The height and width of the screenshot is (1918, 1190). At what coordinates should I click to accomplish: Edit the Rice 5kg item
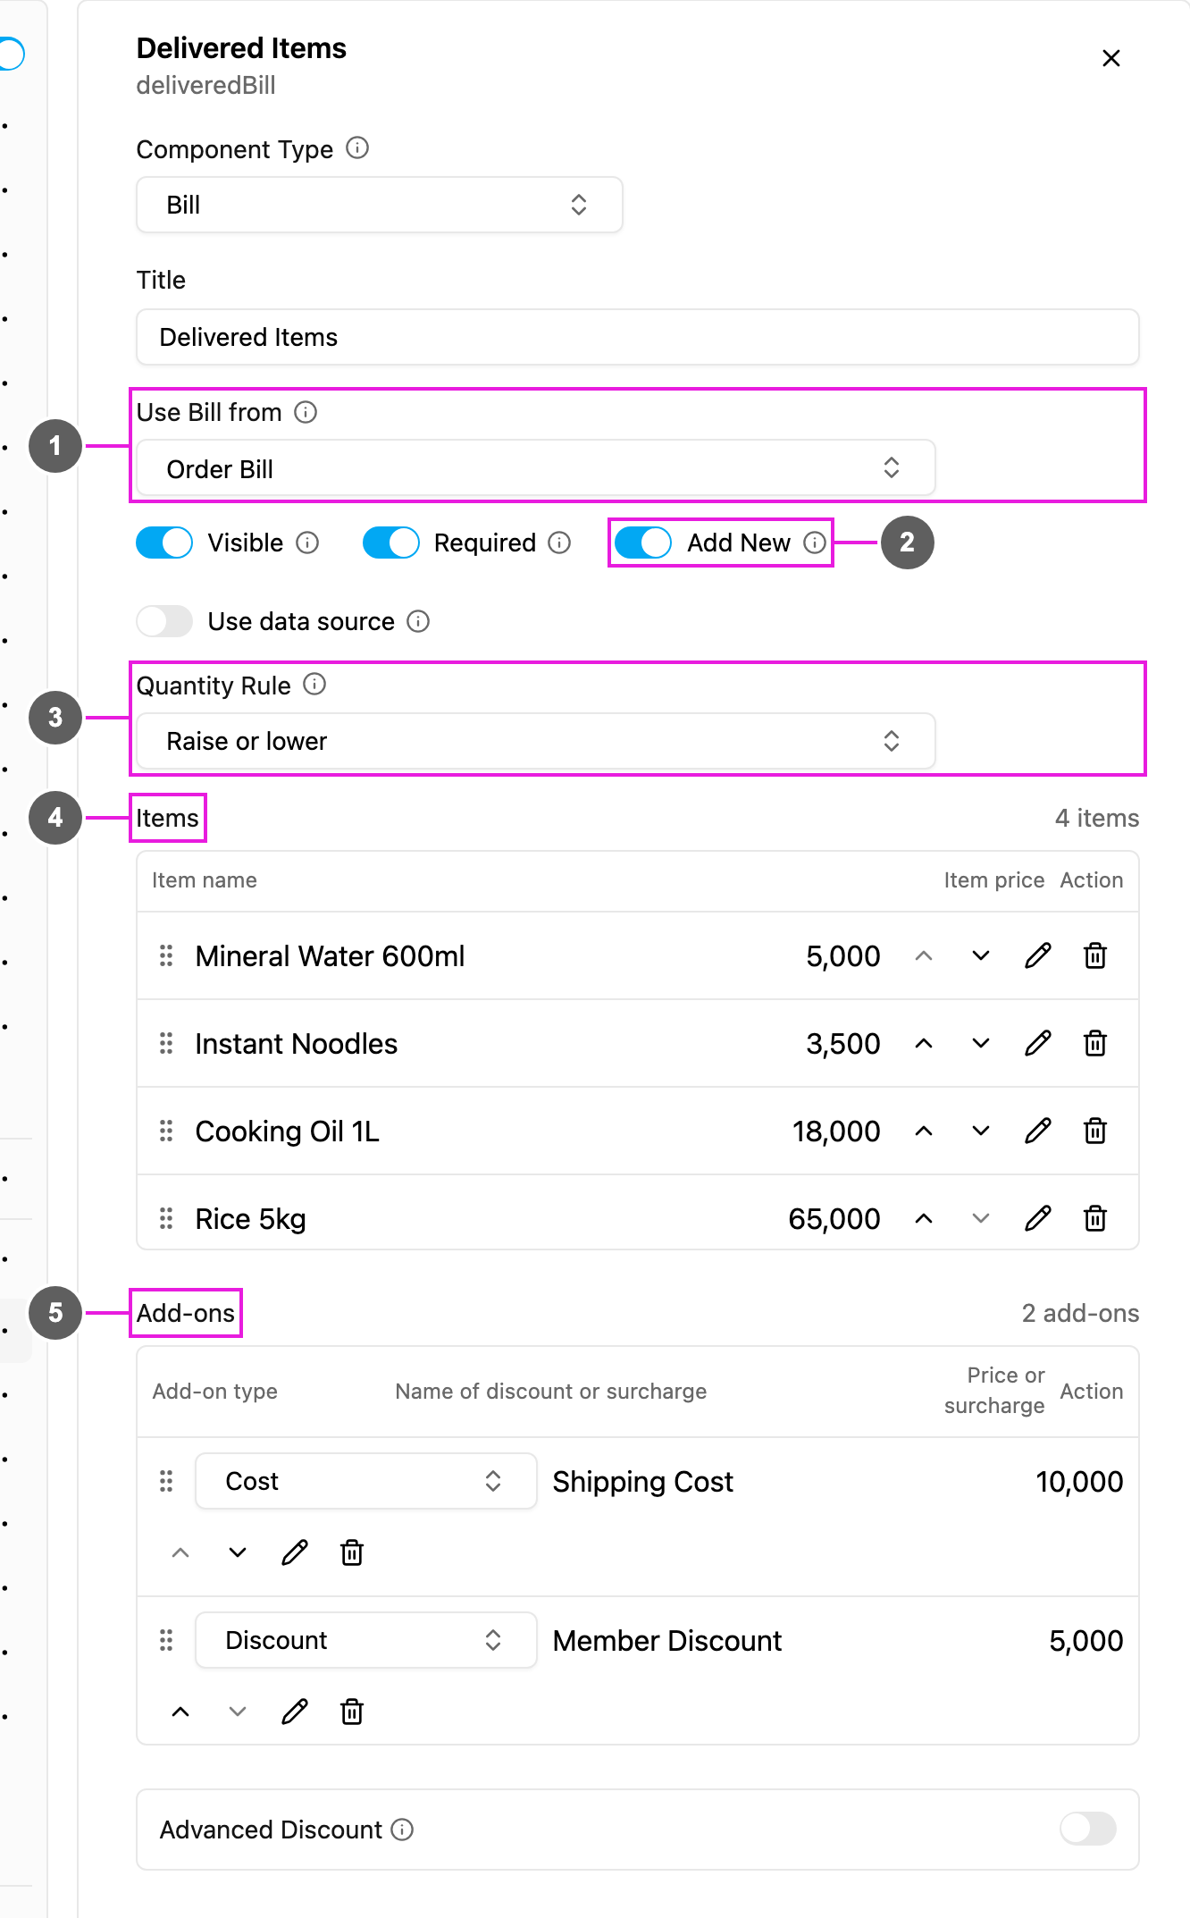(1038, 1218)
